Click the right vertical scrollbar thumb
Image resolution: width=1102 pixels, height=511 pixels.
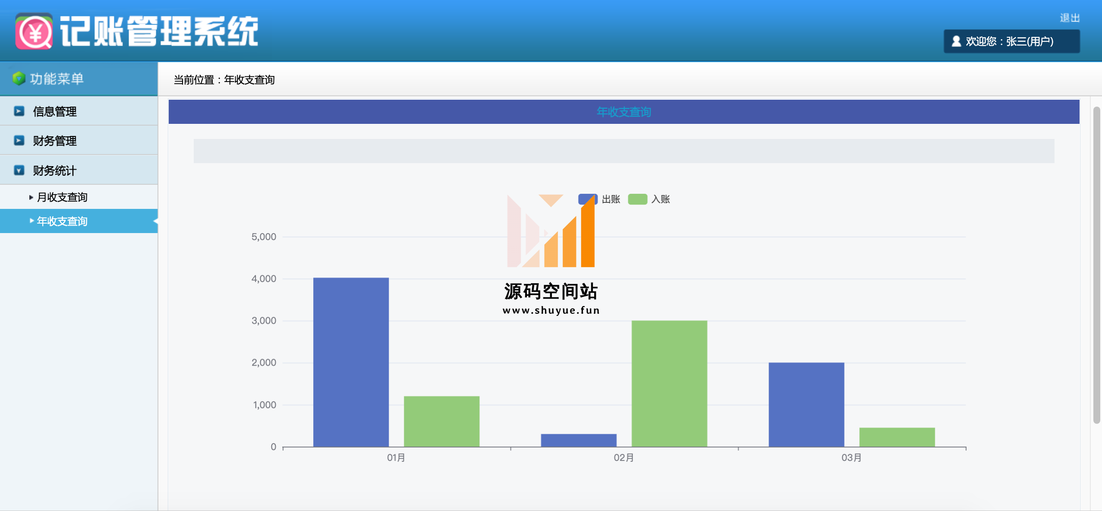pyautogui.click(x=1096, y=265)
